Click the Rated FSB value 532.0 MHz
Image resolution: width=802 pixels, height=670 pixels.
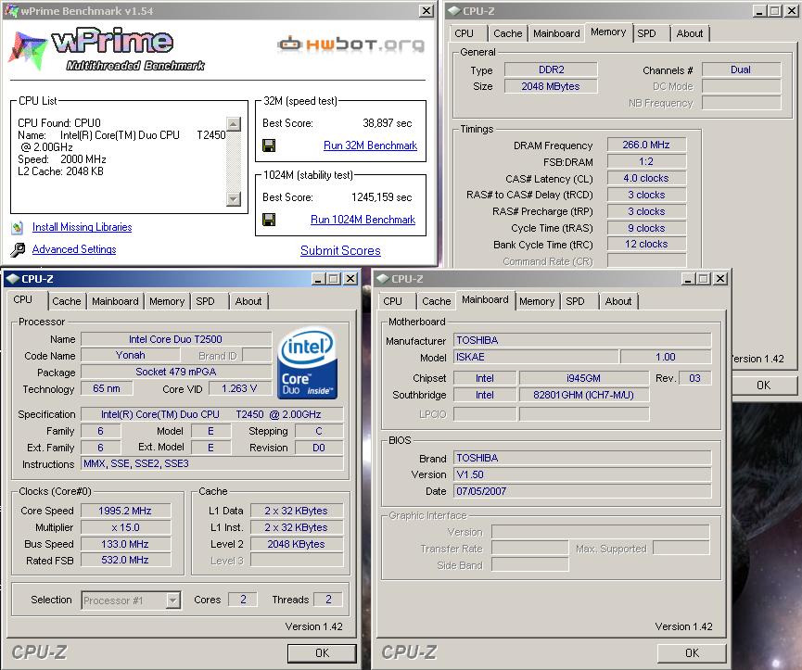click(x=125, y=560)
